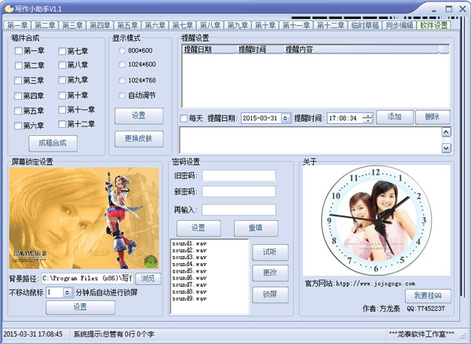Screen dimensions: 471x344
Task: Click the 旧密码 field
Action: 239,175
